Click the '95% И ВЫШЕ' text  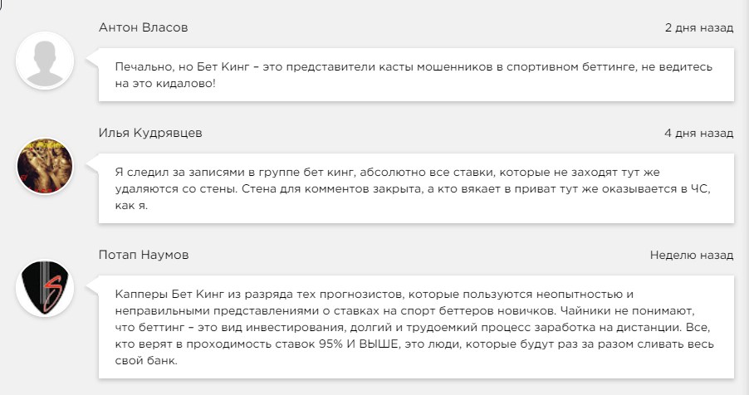point(393,344)
